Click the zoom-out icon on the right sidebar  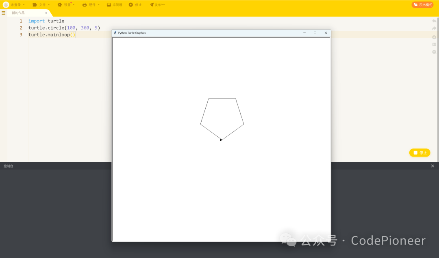(434, 52)
